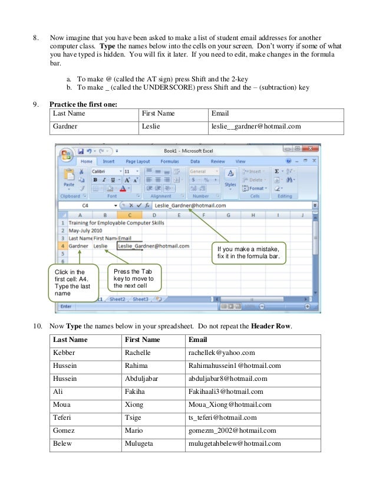Open the Sheet2 worksheet tab
Viewport: 376px width, 487px height.
pyautogui.click(x=117, y=299)
